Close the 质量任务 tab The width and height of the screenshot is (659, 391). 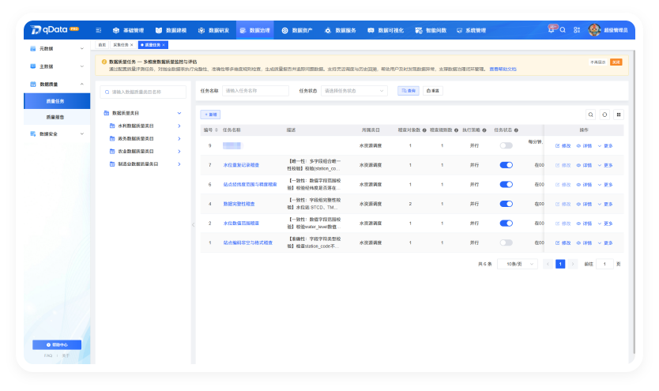[x=164, y=45]
